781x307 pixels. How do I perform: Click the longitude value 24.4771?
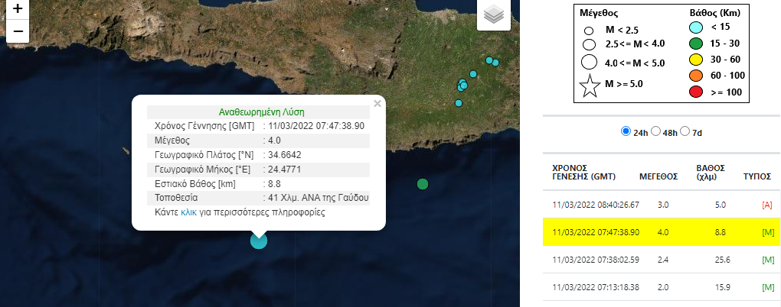tap(284, 170)
